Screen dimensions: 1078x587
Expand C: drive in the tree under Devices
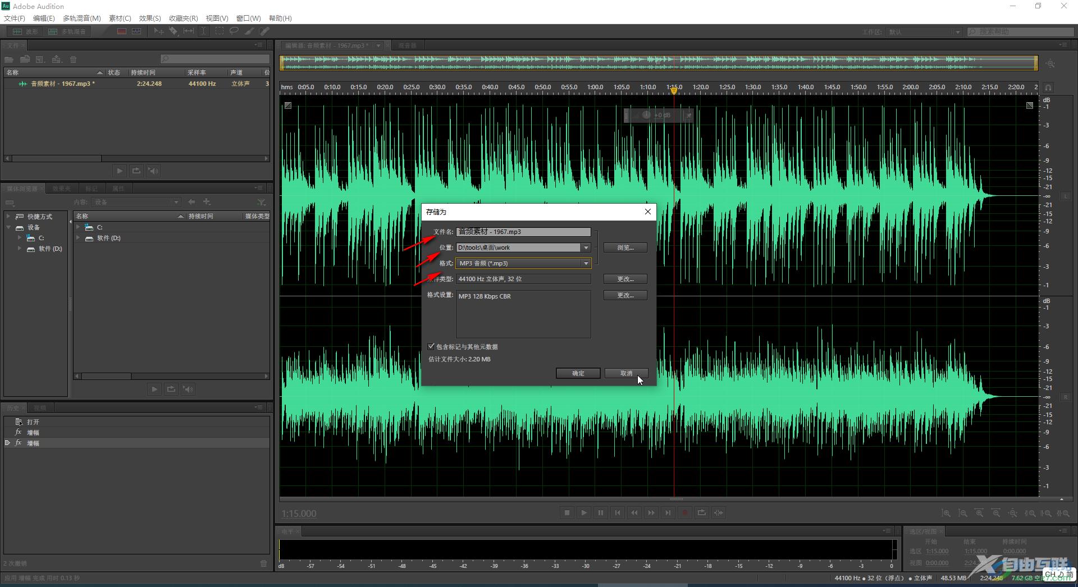(20, 238)
